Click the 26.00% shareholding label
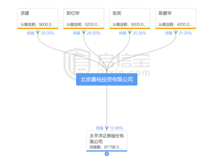 tap(94, 33)
